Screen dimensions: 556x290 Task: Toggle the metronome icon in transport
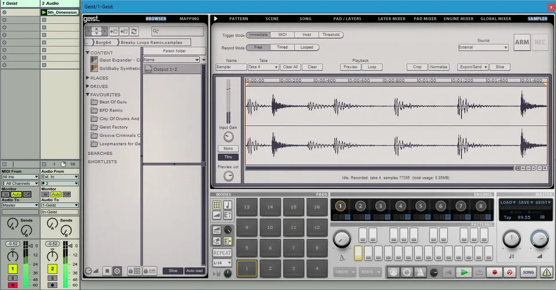[x=420, y=272]
